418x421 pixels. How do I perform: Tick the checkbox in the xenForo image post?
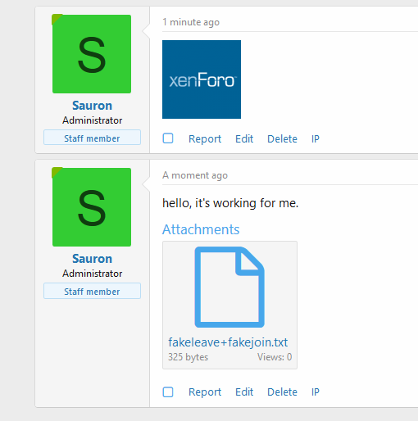coord(168,138)
